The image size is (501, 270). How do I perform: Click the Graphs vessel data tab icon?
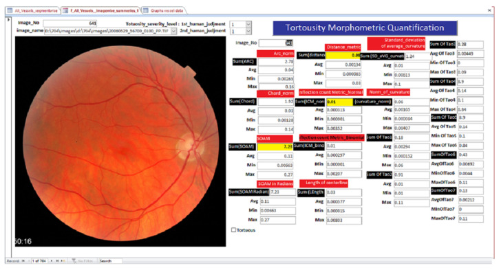(145, 10)
